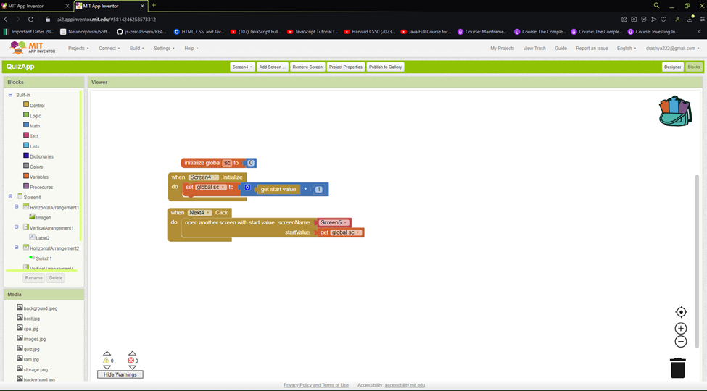Open browser search magnifier icon

click(656, 5)
